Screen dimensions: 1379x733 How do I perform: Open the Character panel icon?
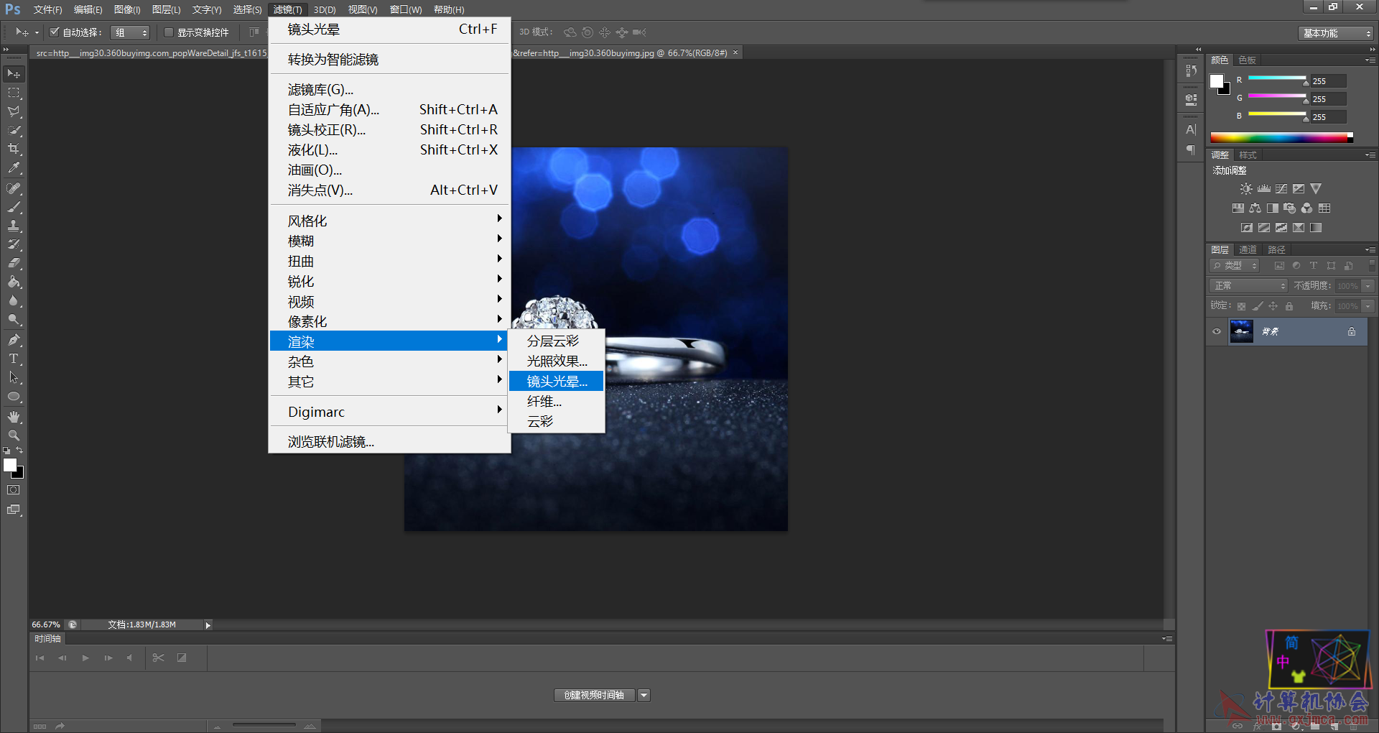pos(1192,130)
